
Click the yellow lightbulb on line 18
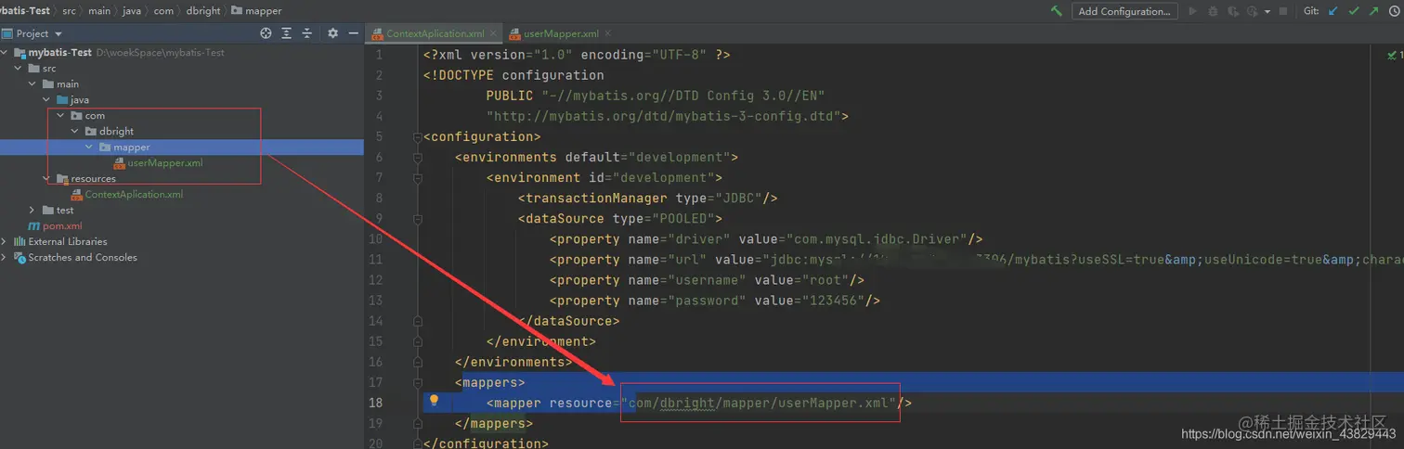pyautogui.click(x=433, y=401)
